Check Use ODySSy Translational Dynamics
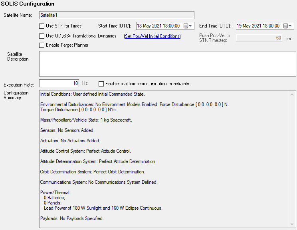Image resolution: width=297 pixels, height=230 pixels. click(42, 36)
